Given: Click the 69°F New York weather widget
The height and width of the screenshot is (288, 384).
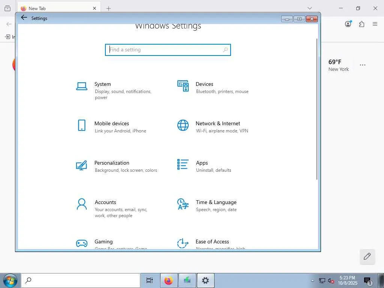Looking at the screenshot, I should (339, 65).
